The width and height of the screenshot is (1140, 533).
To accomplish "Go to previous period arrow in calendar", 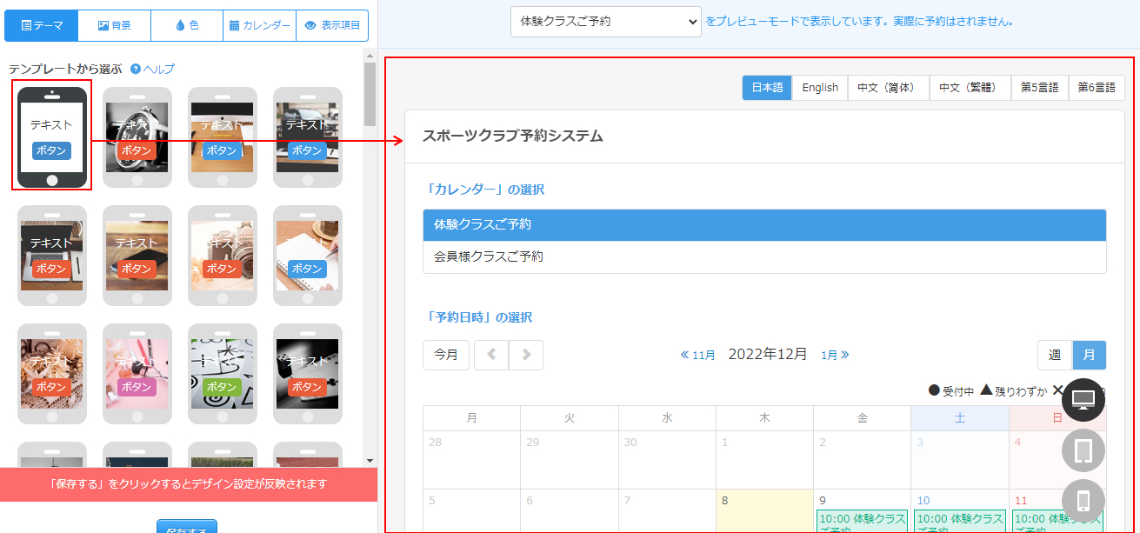I will point(491,355).
